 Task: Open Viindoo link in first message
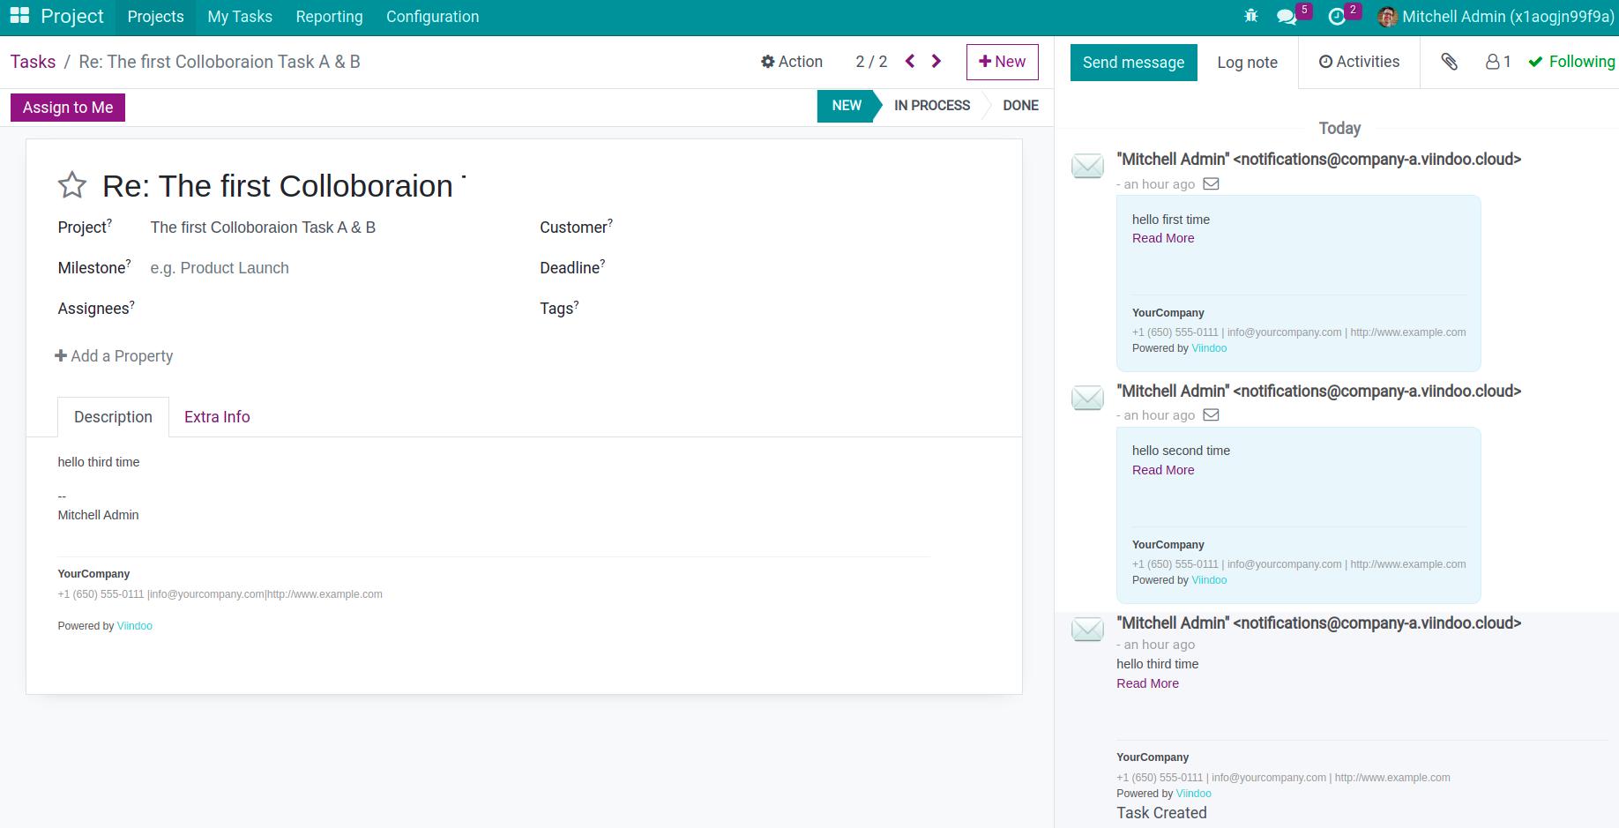[1209, 348]
